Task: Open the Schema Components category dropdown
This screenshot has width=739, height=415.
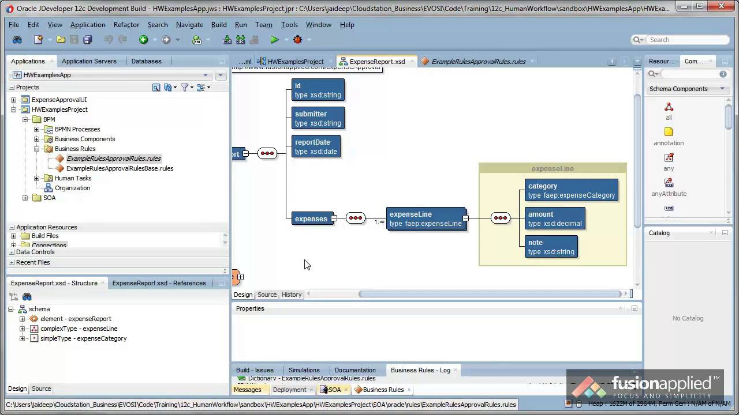Action: pos(722,89)
